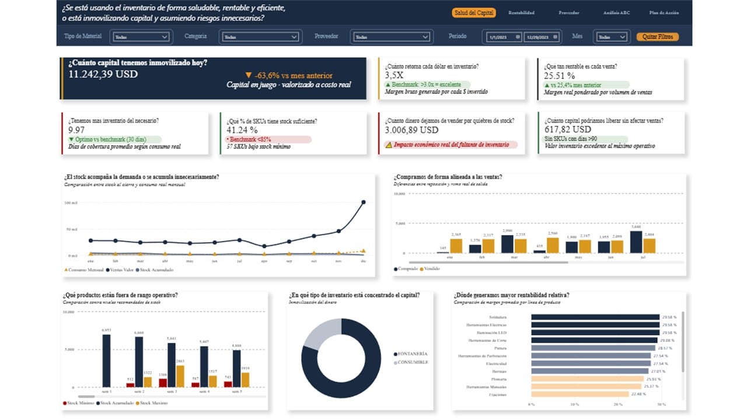747x420 pixels.
Task: Click the Fijaciones bar 22.48 %
Action: pos(580,394)
